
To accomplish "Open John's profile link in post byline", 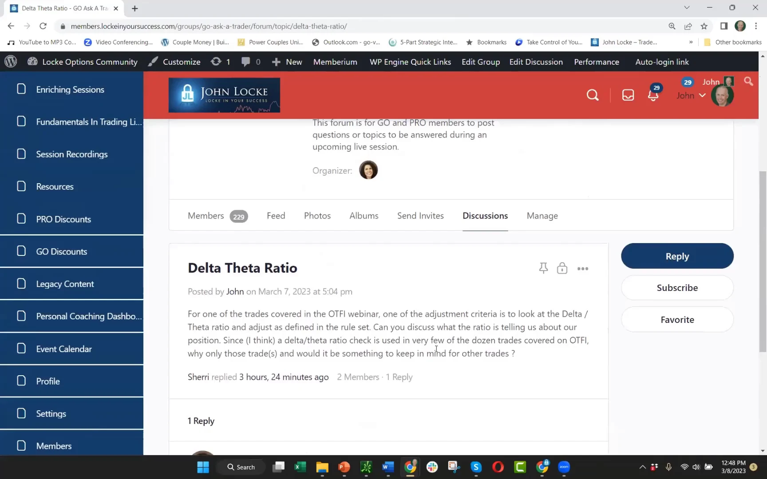I will pyautogui.click(x=235, y=291).
